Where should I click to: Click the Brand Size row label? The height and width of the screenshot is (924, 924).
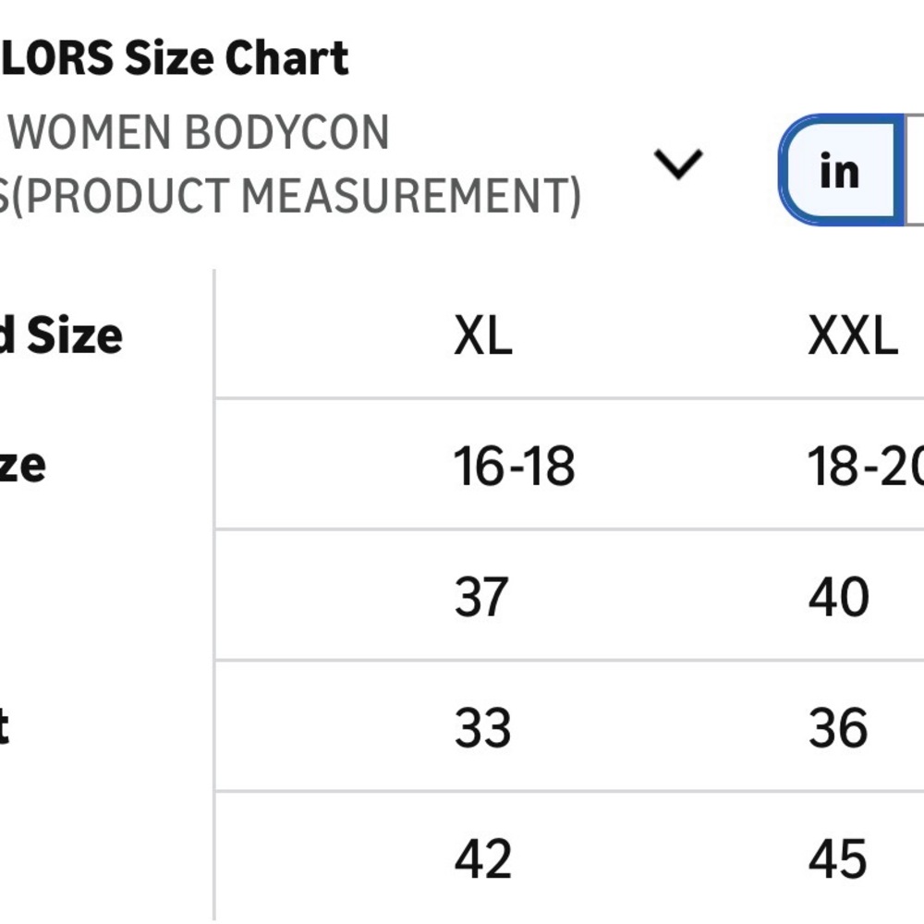(61, 334)
